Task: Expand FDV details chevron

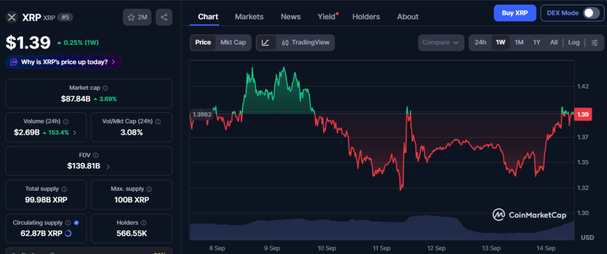Action: tap(108, 167)
